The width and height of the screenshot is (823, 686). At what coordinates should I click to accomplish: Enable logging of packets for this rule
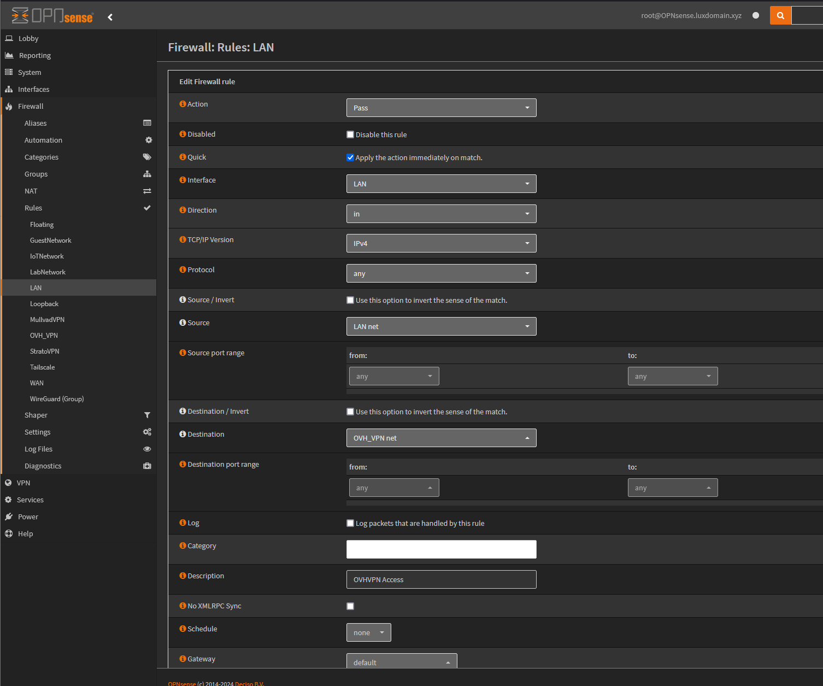(x=350, y=523)
